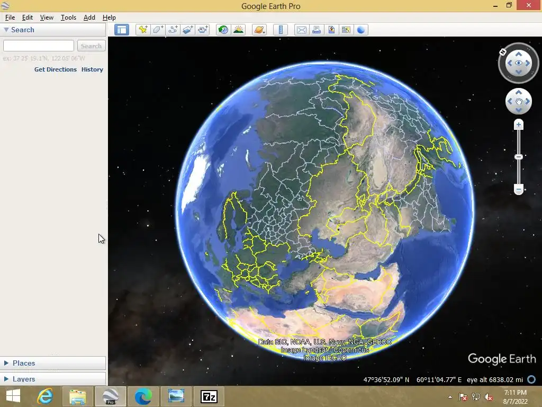542x407 pixels.
Task: Open the Add menu
Action: (89, 17)
